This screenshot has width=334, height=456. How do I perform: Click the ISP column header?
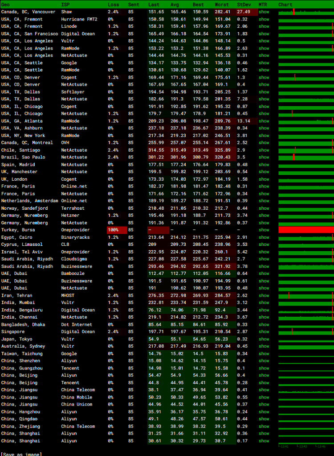[x=65, y=4]
